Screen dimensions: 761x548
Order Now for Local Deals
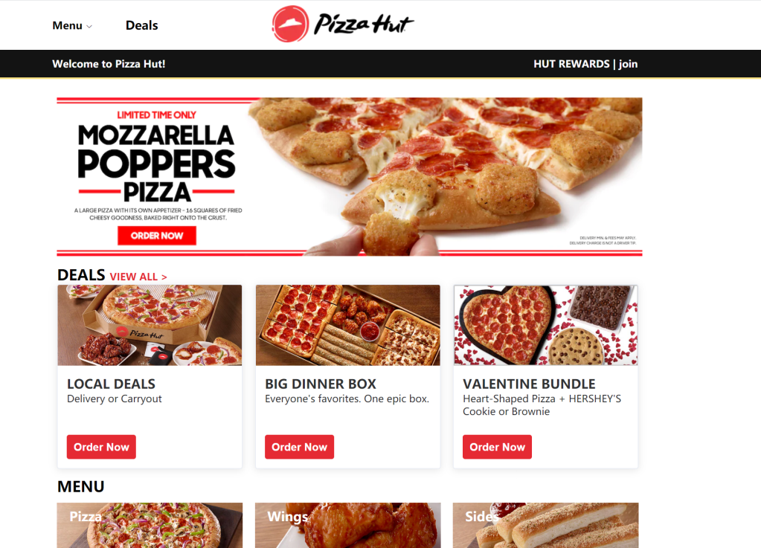(101, 447)
